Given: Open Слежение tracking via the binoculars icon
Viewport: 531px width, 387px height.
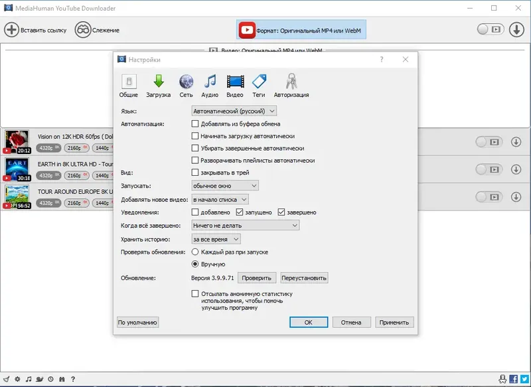Looking at the screenshot, I should [82, 30].
